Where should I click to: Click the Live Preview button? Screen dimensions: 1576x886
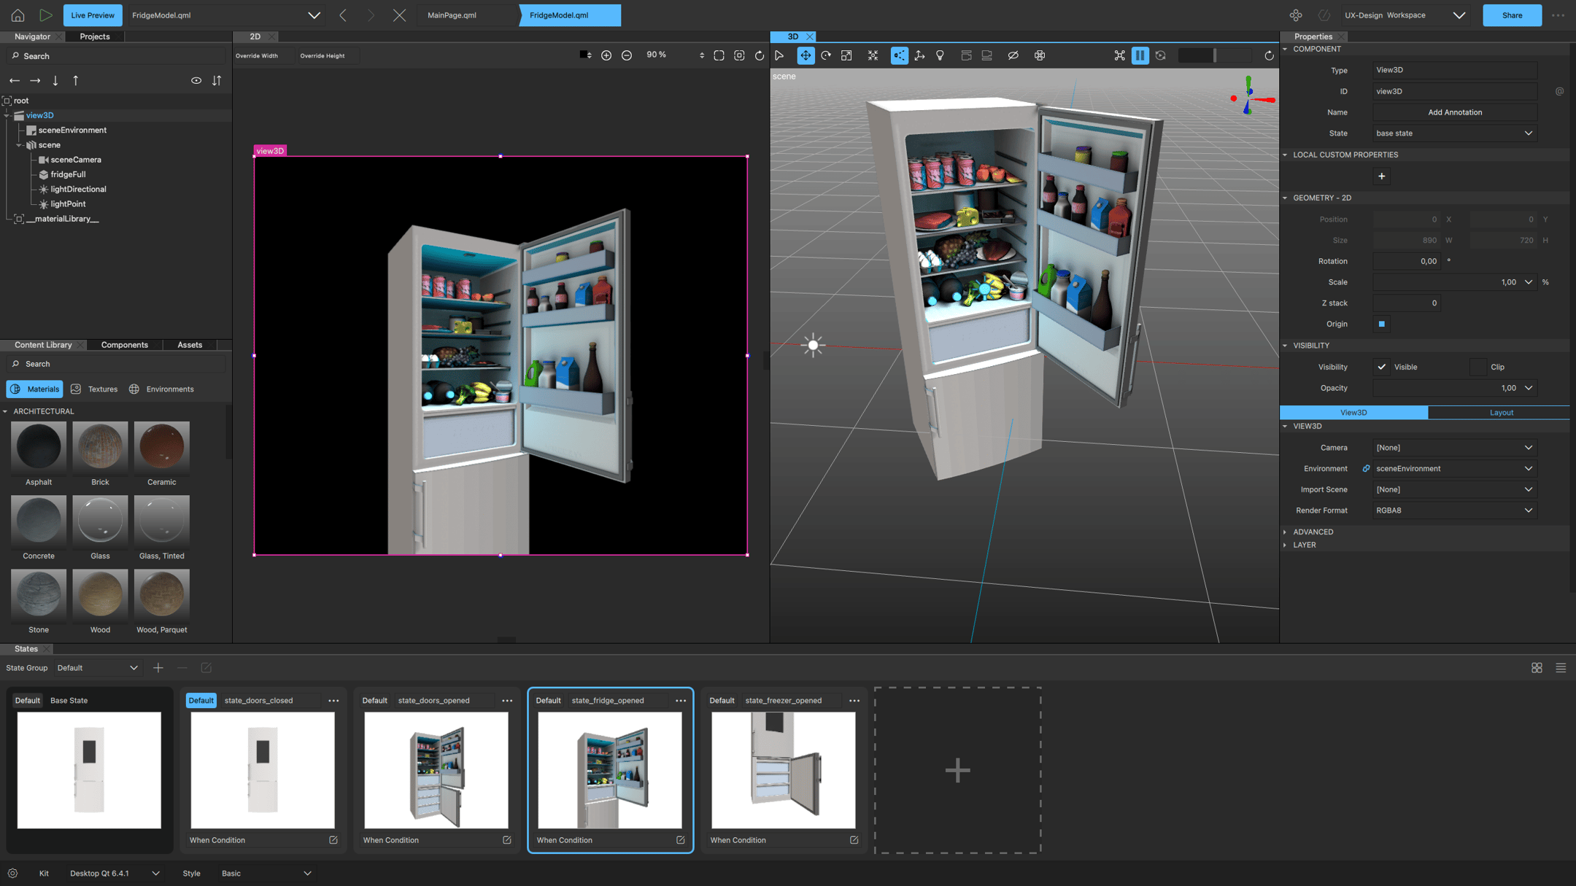point(92,15)
